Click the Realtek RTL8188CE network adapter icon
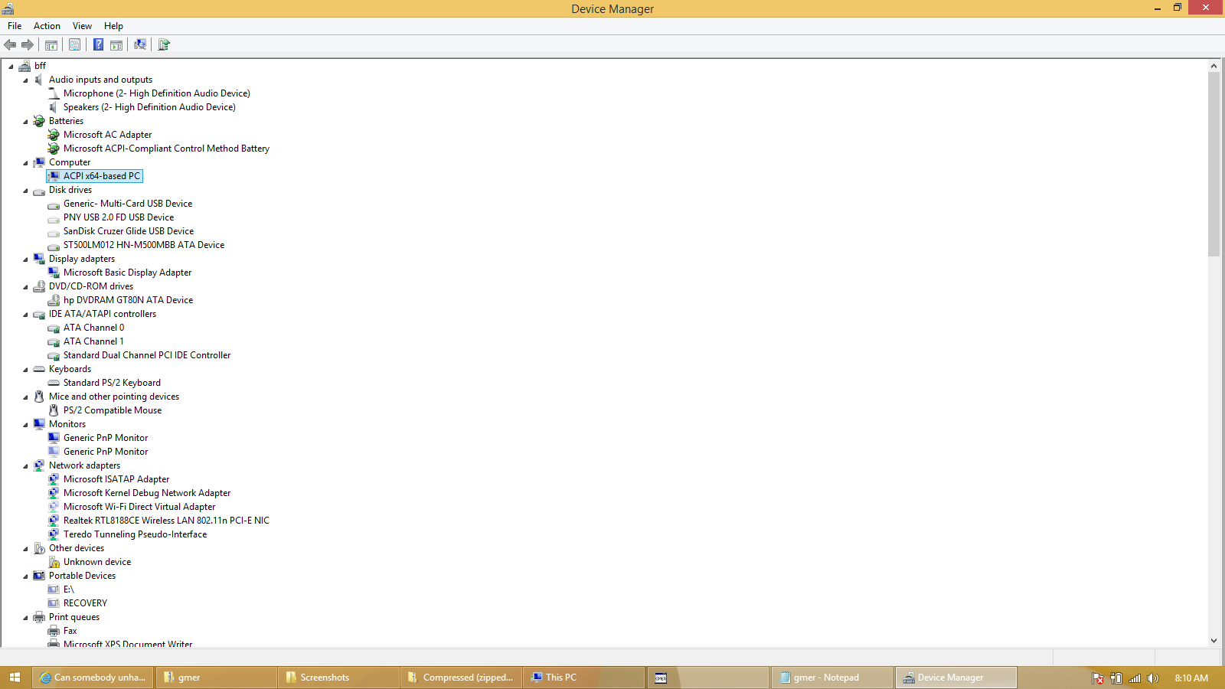 (54, 521)
